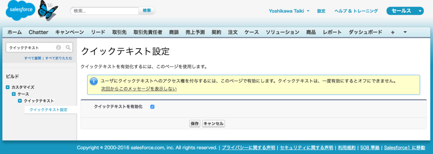Open the 設定 link in the header

pyautogui.click(x=321, y=11)
